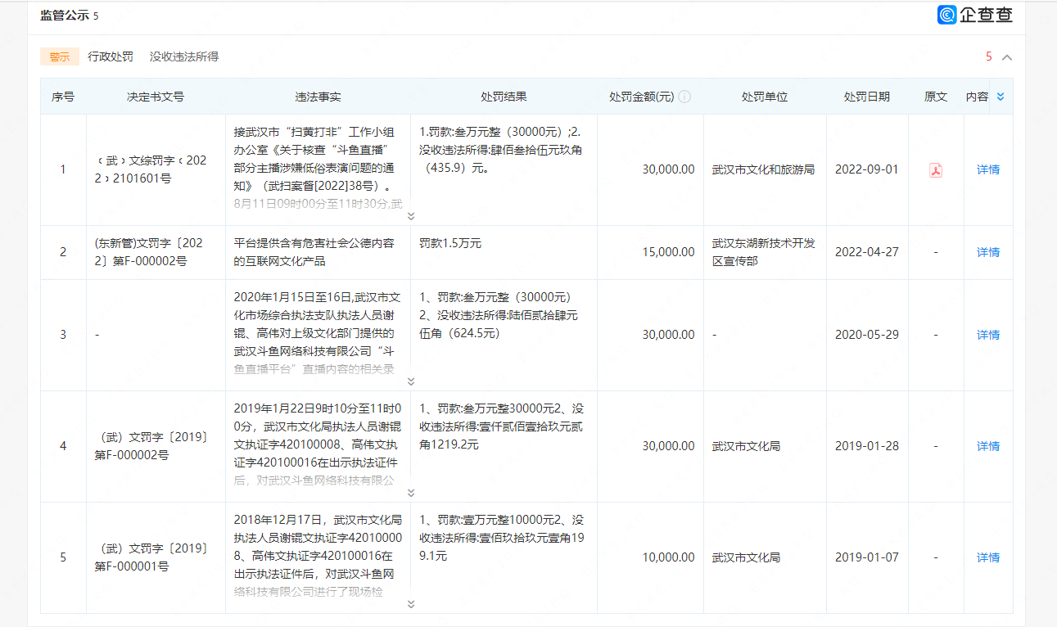Expand full violation text in row 3
Image resolution: width=1057 pixels, height=627 pixels.
410,381
